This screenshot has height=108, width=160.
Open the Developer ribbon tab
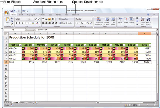coord(75,15)
